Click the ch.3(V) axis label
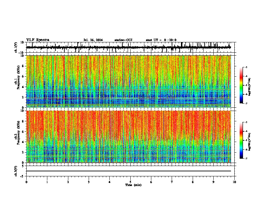This screenshot has height=204, width=264. (16, 171)
